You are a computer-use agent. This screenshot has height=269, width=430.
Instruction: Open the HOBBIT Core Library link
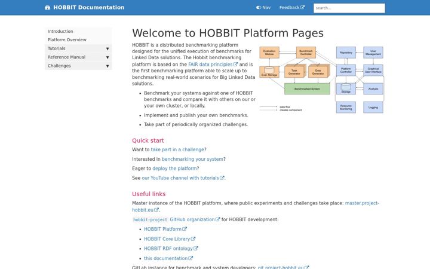170,239
